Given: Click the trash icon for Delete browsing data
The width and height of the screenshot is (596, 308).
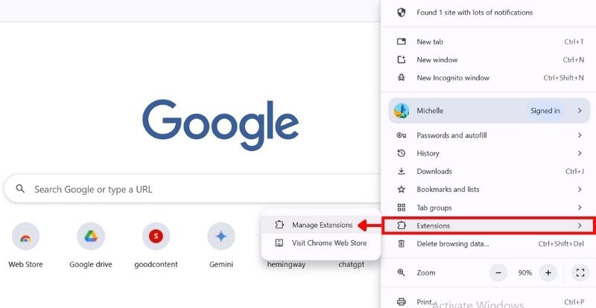Looking at the screenshot, I should 402,243.
